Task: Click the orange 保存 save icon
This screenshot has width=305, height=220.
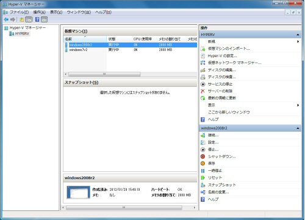Action: coord(203,163)
